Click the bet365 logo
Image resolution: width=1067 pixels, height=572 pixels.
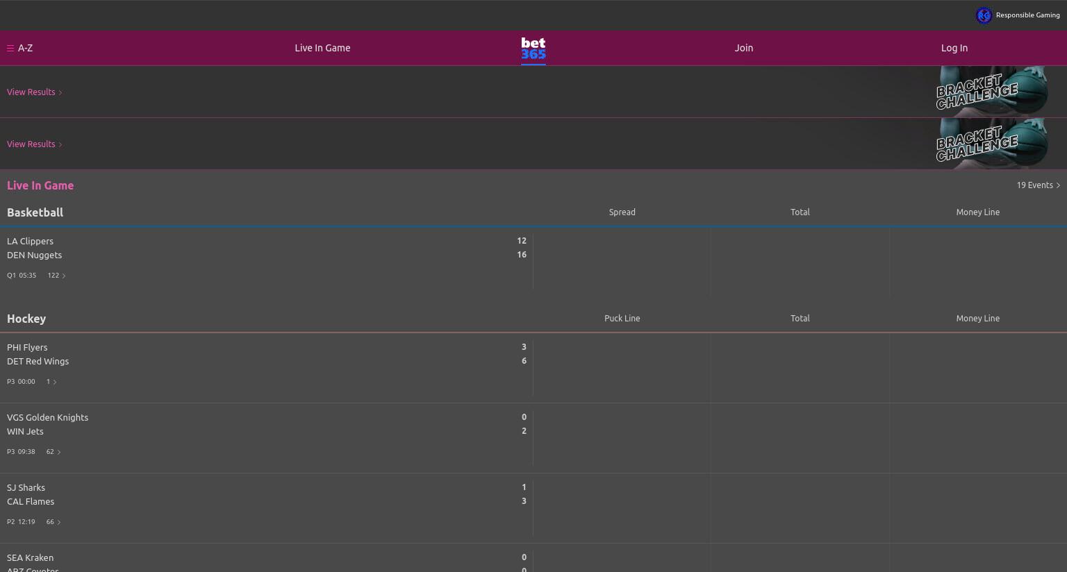click(x=533, y=49)
